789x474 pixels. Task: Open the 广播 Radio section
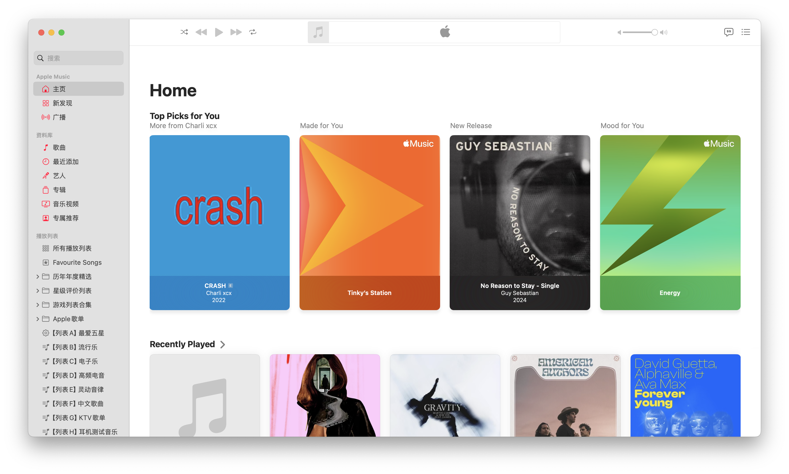59,117
